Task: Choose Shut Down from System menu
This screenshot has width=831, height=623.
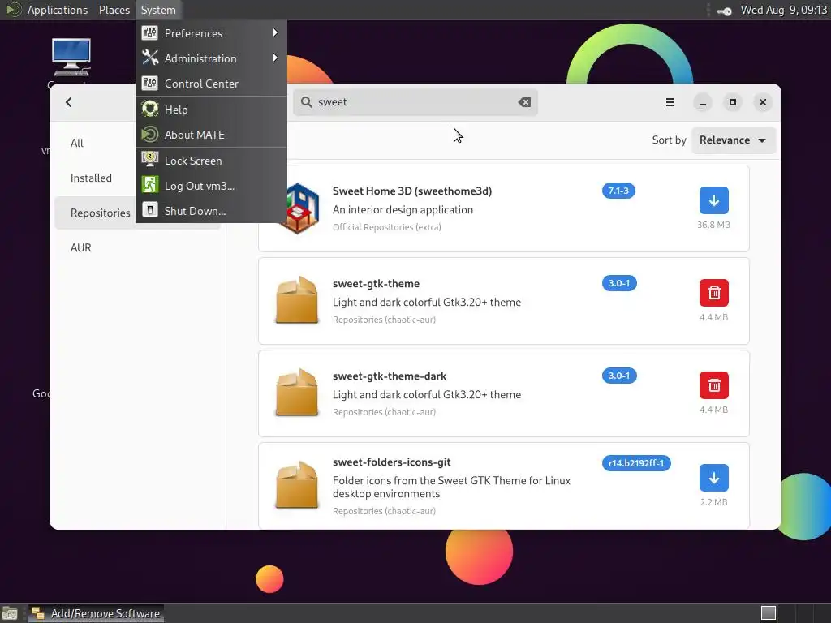Action: tap(212, 211)
